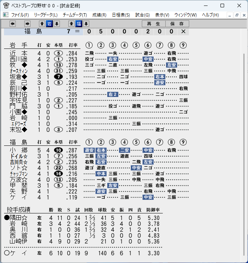Expand the 日程表(S) menu

pos(121,15)
